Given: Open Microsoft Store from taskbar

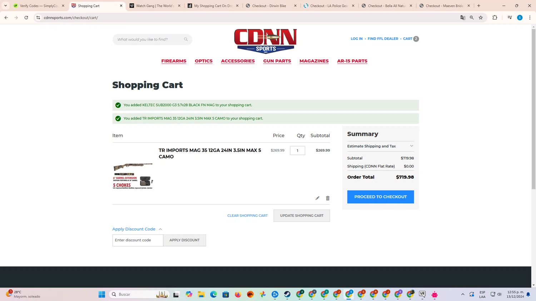Looking at the screenshot, I should [x=226, y=294].
